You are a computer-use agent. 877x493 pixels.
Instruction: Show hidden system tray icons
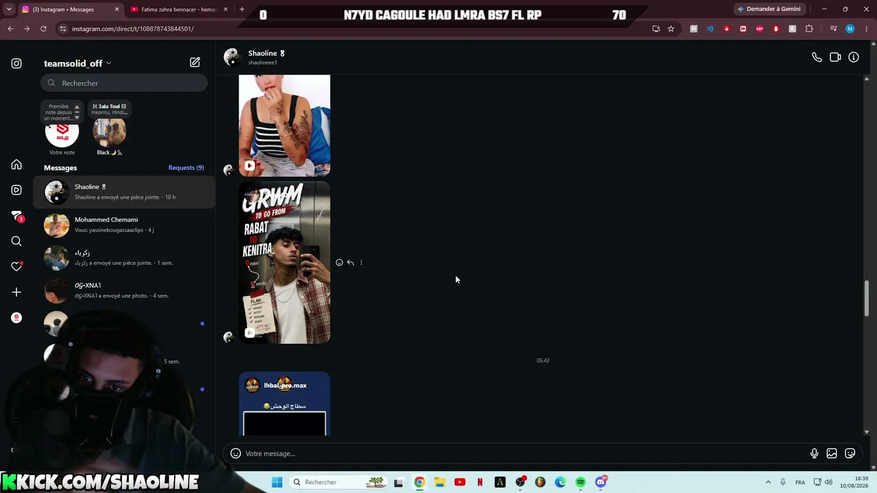tap(768, 482)
